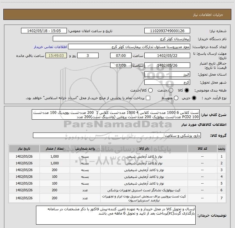This screenshot has height=228, width=235.
Task: Click the اطلاعات کالاهای مورد نیاز heading
Action: click(204, 125)
